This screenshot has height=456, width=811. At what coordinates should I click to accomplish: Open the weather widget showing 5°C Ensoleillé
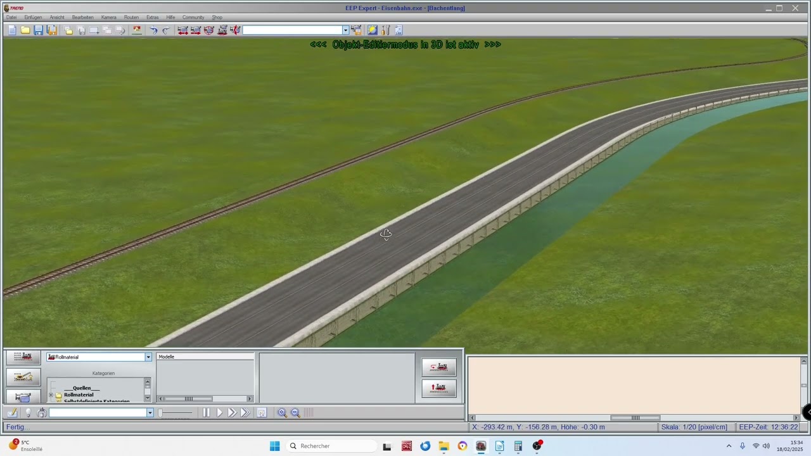pos(25,446)
